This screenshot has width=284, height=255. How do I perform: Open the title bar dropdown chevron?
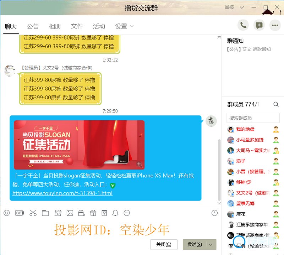pos(242,7)
